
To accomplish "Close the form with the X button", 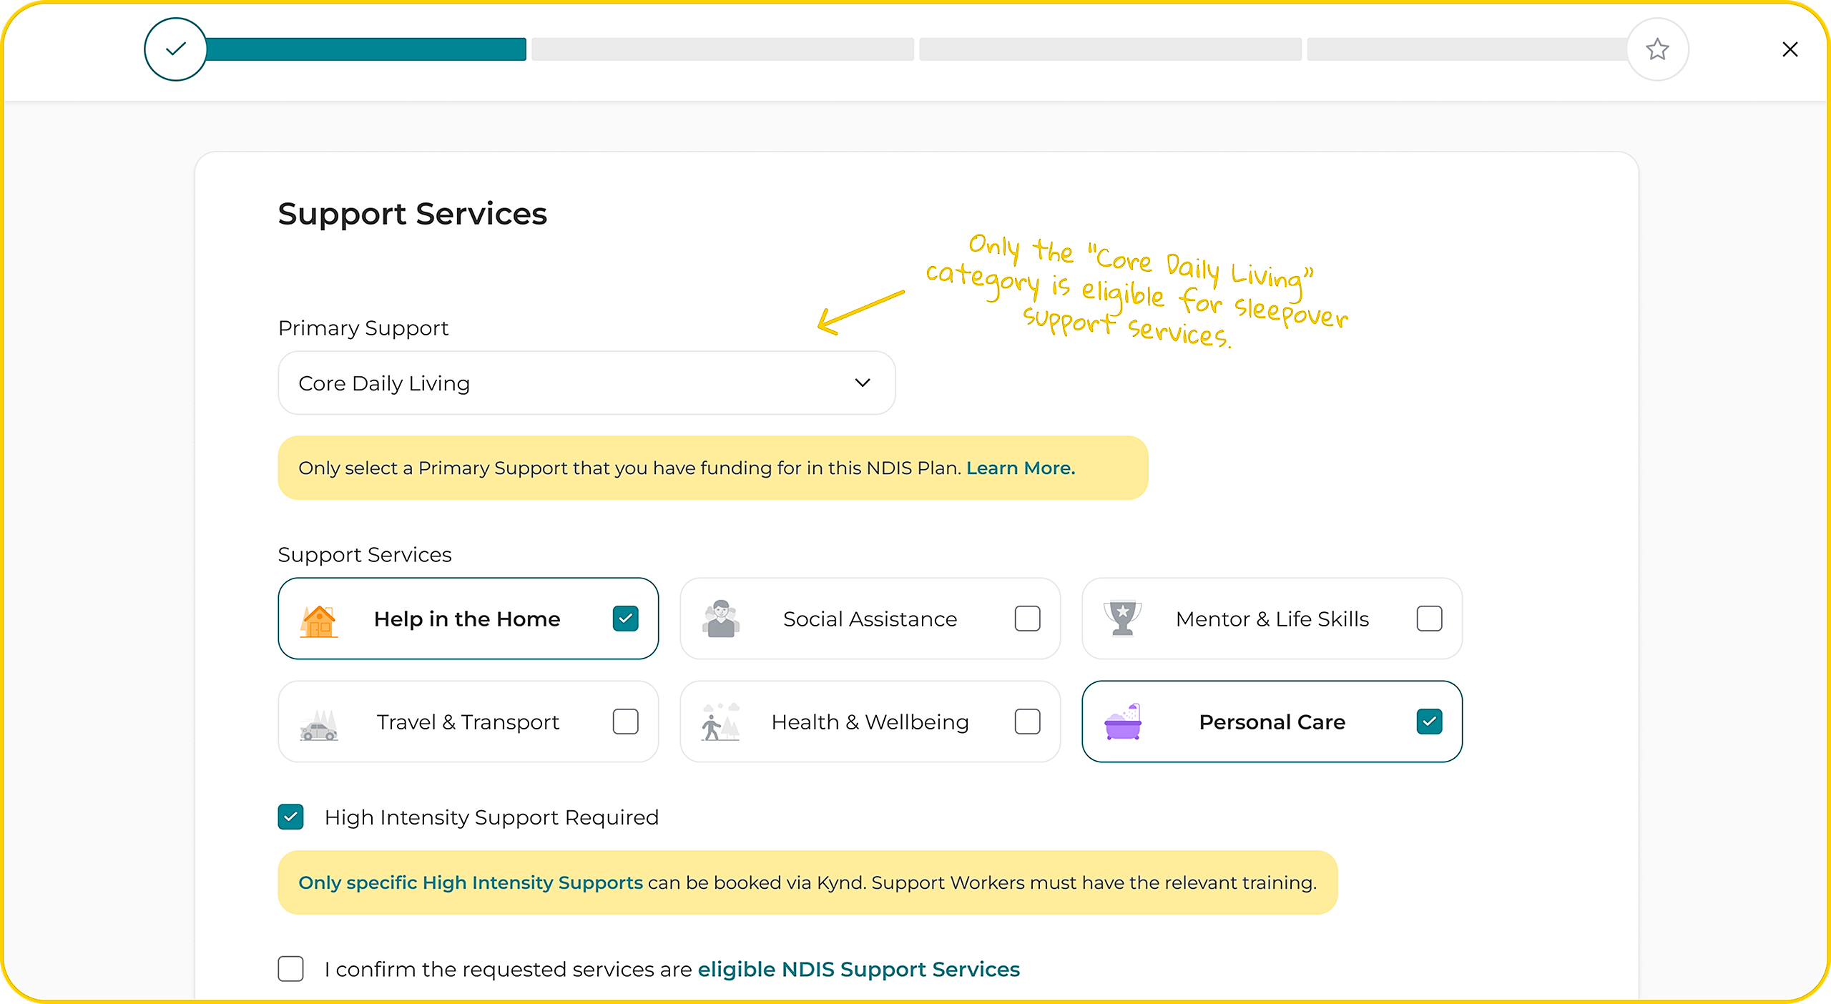I will (1790, 49).
